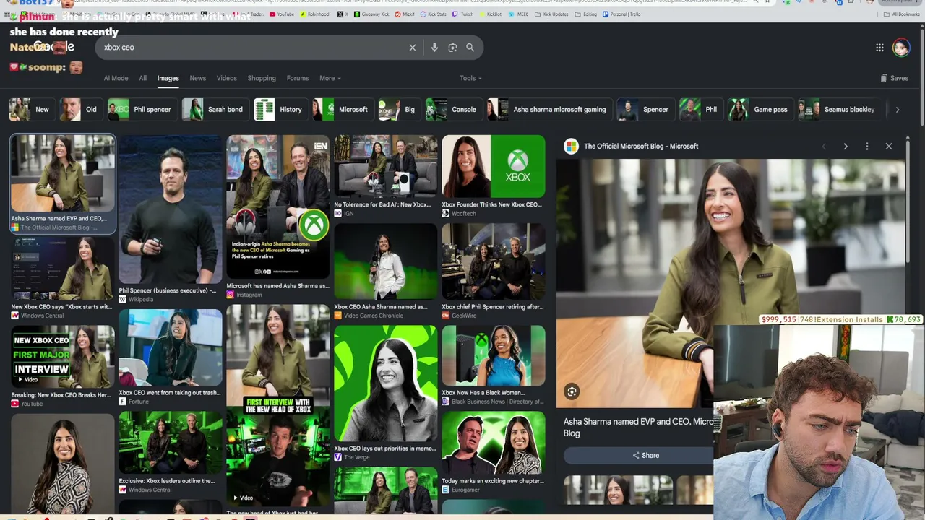Viewport: 925px width, 520px height.
Task: Show more filter chips with arrow
Action: (x=898, y=110)
